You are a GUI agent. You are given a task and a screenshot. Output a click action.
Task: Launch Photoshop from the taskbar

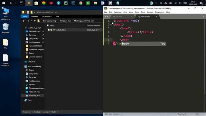tap(73, 3)
